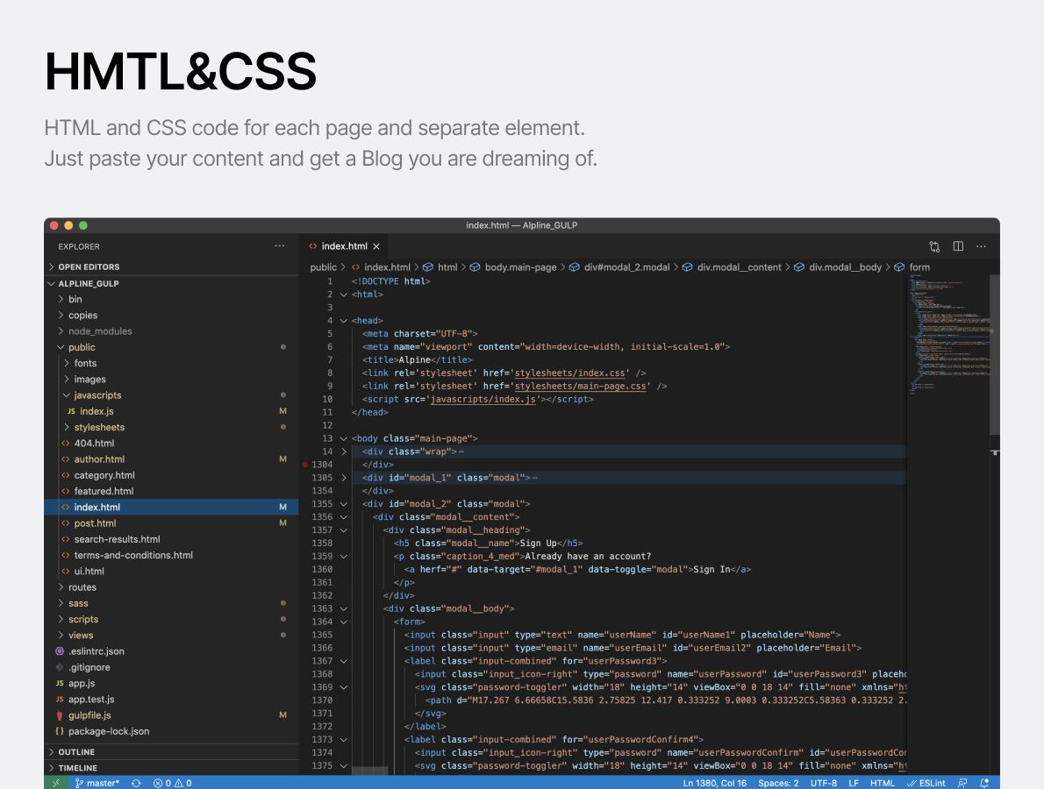Expand the stylesheets folder
The height and width of the screenshot is (789, 1044).
(171, 427)
